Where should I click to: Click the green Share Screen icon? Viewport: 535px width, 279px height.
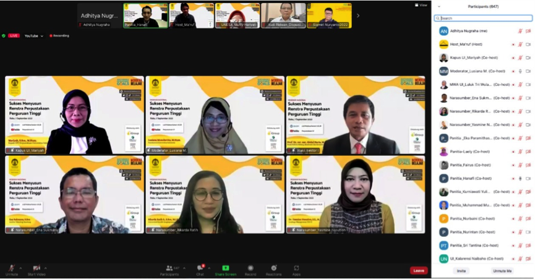pos(226,268)
